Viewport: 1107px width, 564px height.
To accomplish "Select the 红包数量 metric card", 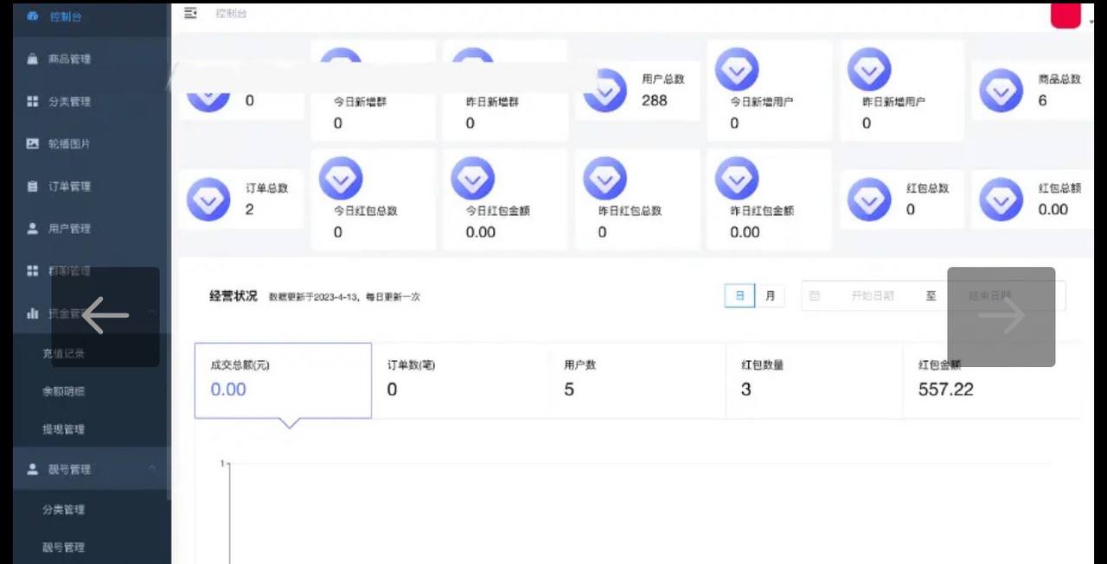I will coord(813,380).
